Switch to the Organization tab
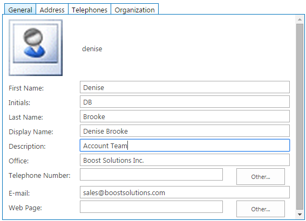The image size is (306, 221). click(135, 9)
